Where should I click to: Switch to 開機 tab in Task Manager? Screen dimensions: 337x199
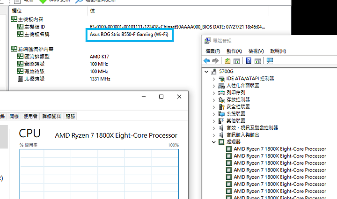coord(14,117)
